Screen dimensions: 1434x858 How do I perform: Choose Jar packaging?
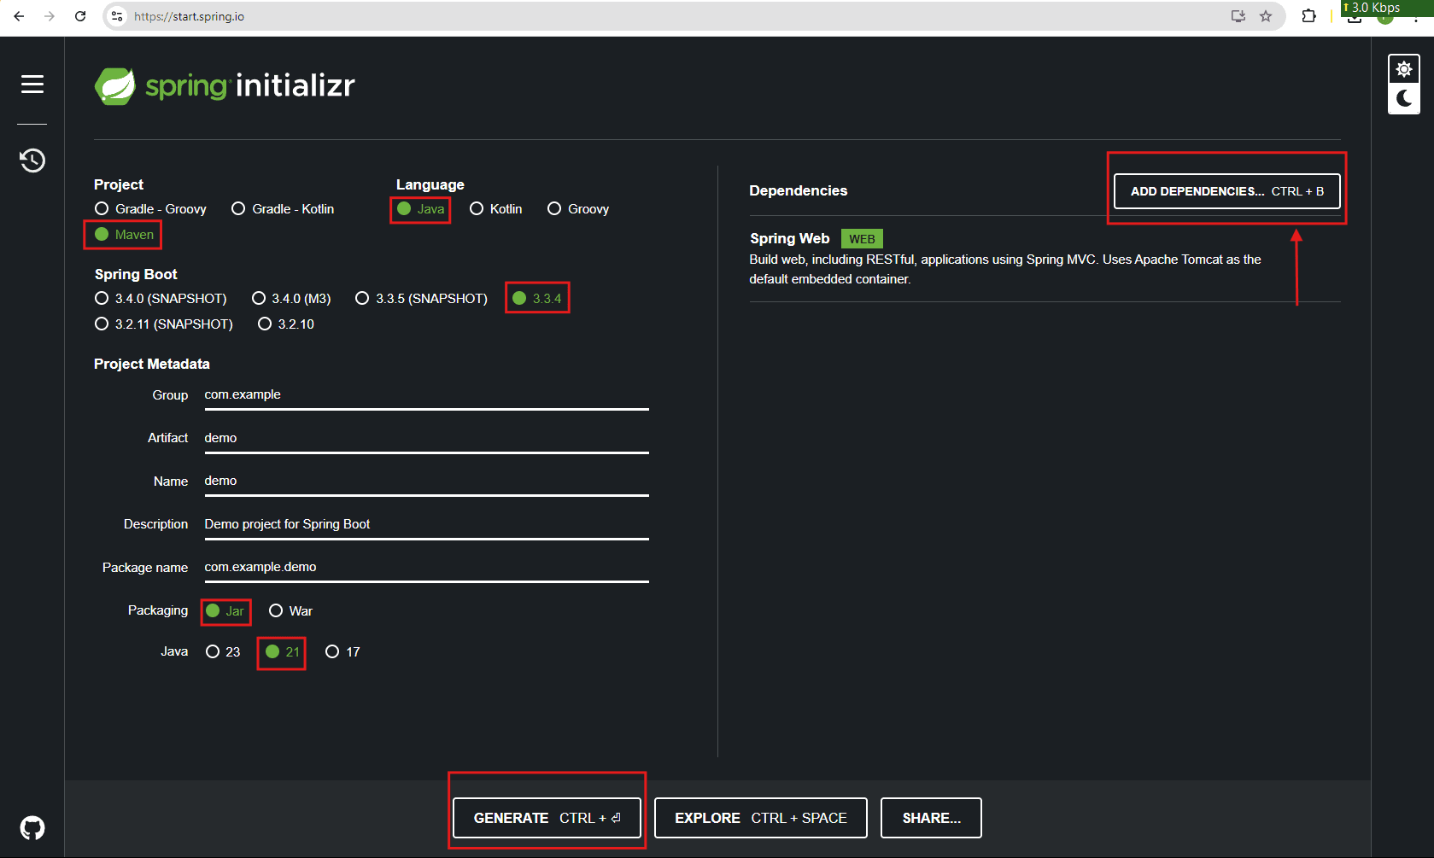(x=225, y=611)
